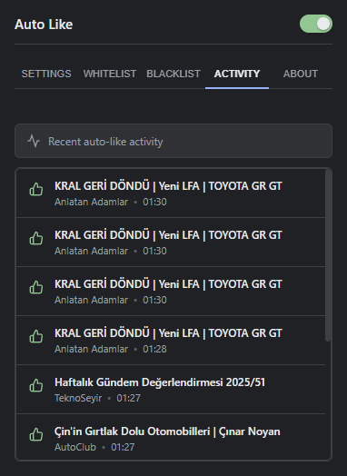
Task: Click the AutoClub channel name
Action: [x=75, y=447]
